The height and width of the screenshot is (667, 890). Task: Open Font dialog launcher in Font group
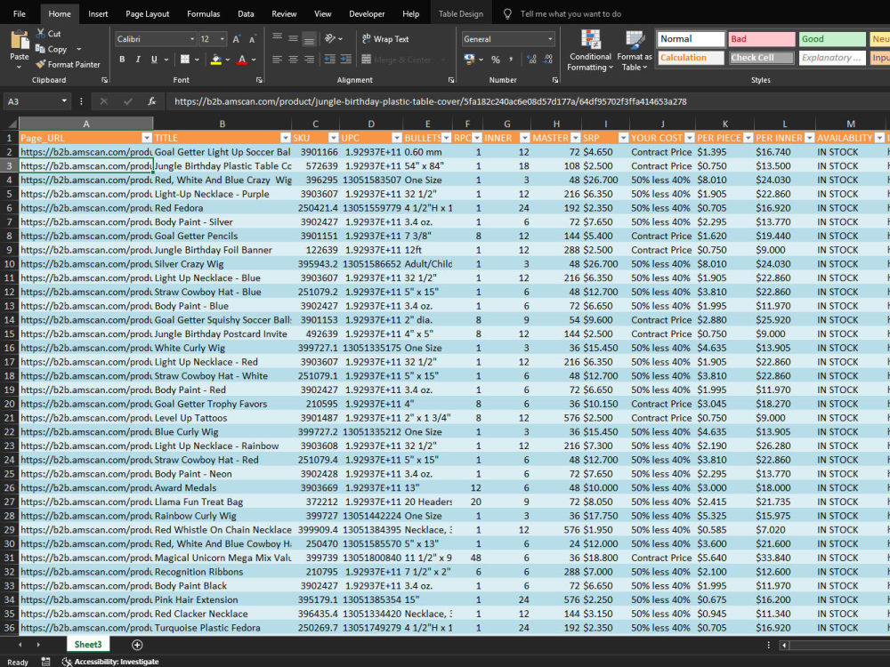(x=259, y=80)
